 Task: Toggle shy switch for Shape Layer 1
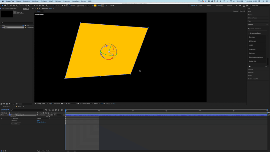pos(37,115)
